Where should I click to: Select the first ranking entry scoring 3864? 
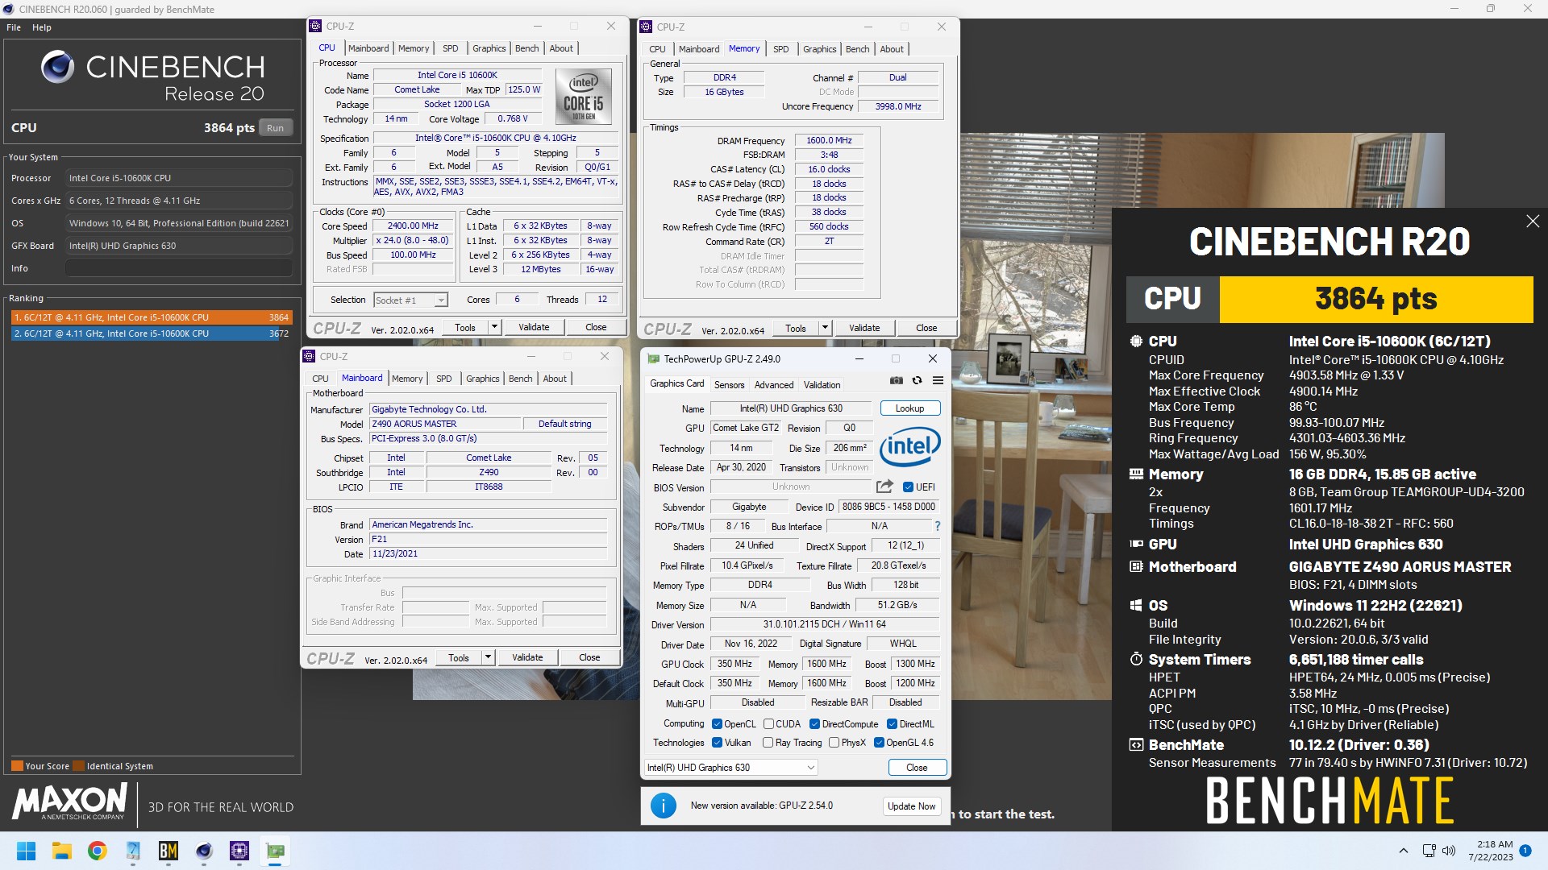tap(151, 317)
